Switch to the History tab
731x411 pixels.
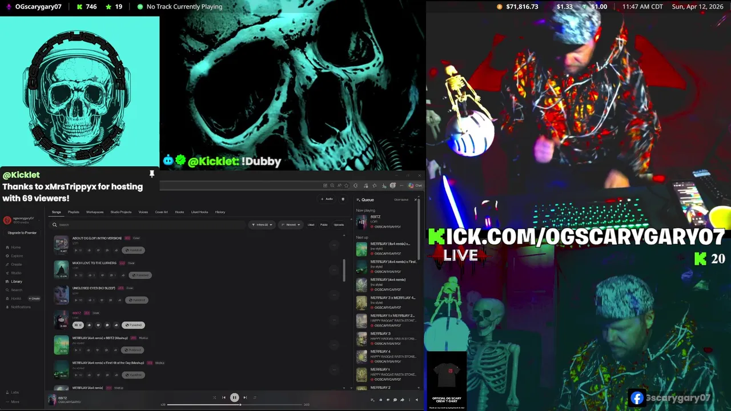click(220, 212)
